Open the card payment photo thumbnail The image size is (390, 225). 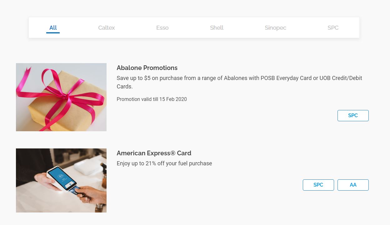(x=61, y=180)
